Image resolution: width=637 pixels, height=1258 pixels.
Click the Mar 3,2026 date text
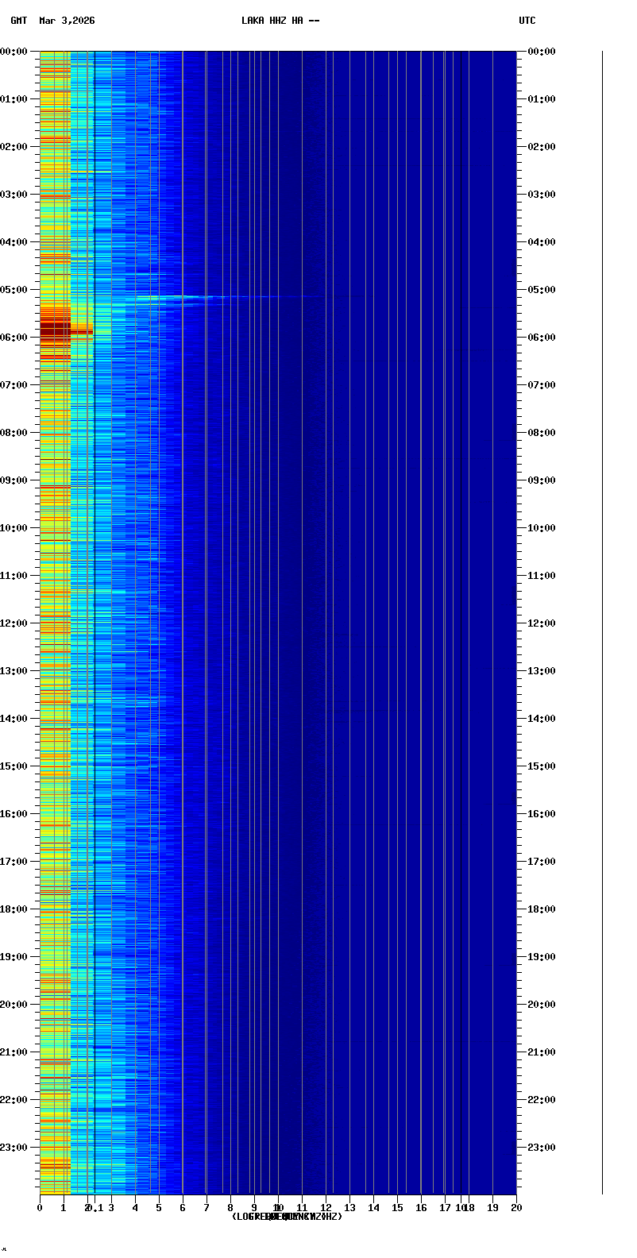(x=67, y=21)
